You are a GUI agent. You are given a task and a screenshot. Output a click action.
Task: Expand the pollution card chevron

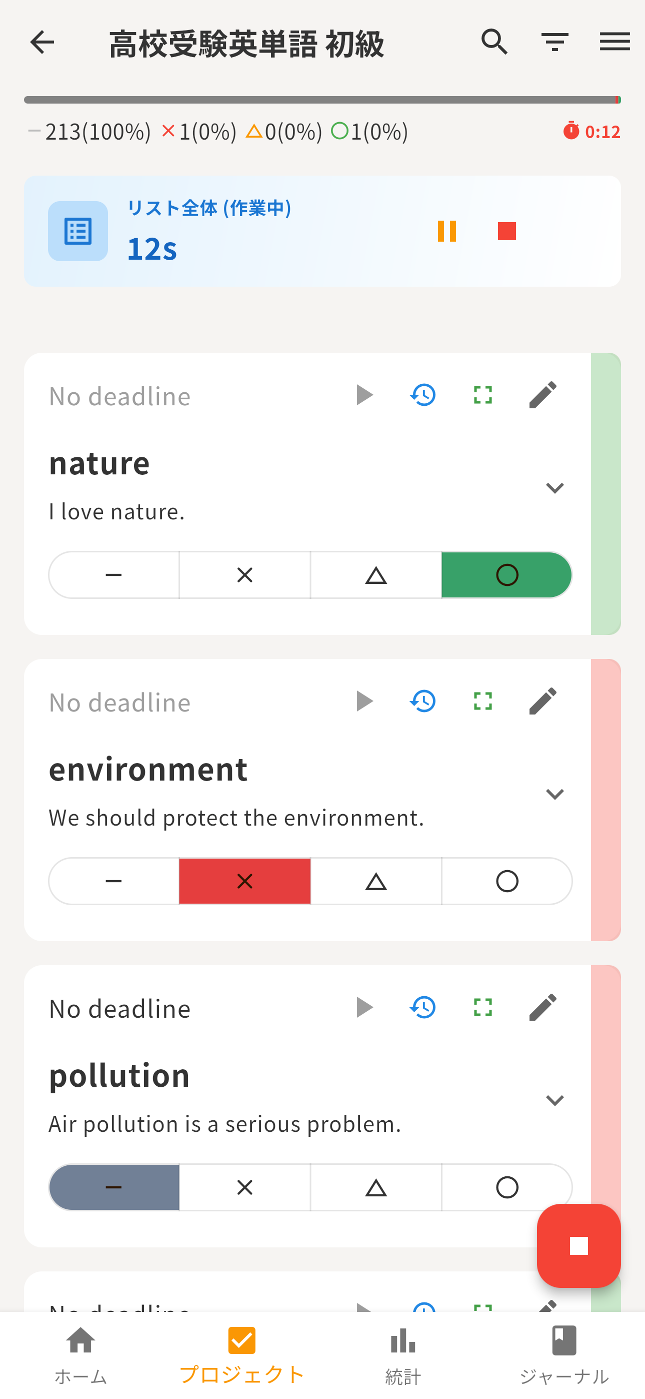click(554, 1100)
